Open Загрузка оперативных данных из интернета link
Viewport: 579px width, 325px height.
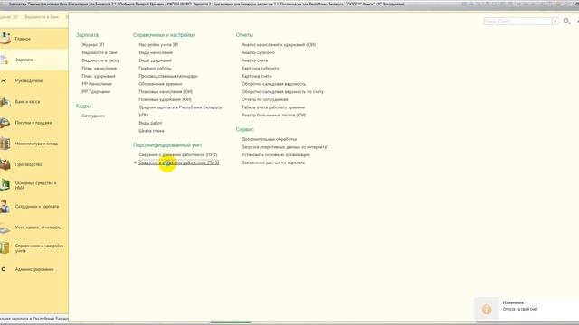[x=285, y=147]
